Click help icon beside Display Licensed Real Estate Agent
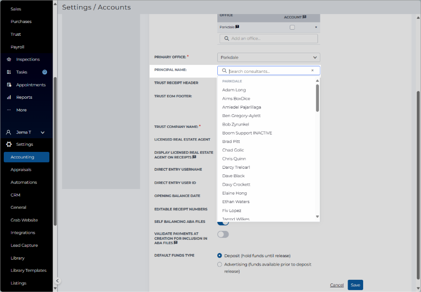The image size is (421, 292). point(194,157)
